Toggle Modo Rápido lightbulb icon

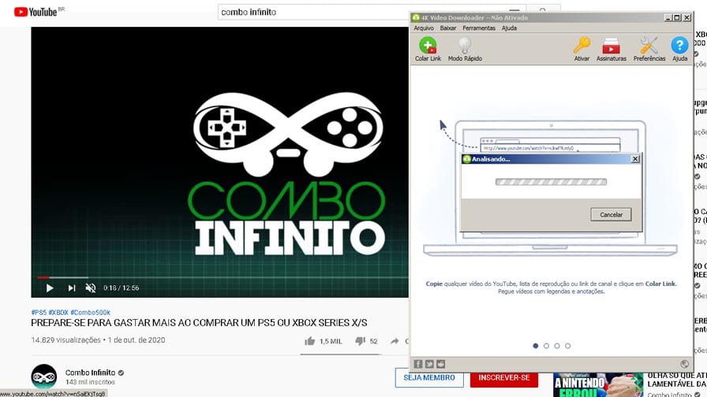(x=465, y=46)
